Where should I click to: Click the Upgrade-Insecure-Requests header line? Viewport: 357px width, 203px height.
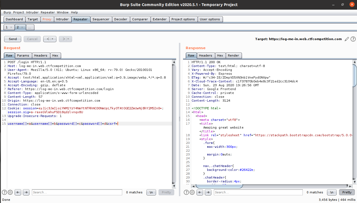coord(35,116)
